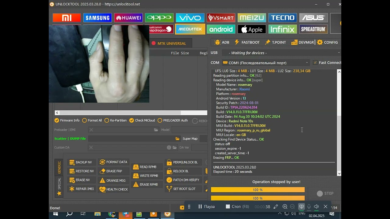Select the Meizu brand tile
This screenshot has width=390, height=219.
click(252, 18)
